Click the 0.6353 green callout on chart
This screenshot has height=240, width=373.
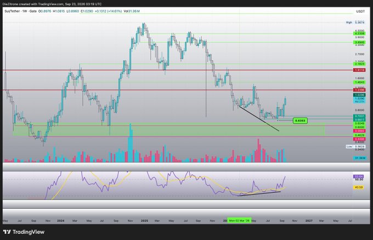[300, 121]
